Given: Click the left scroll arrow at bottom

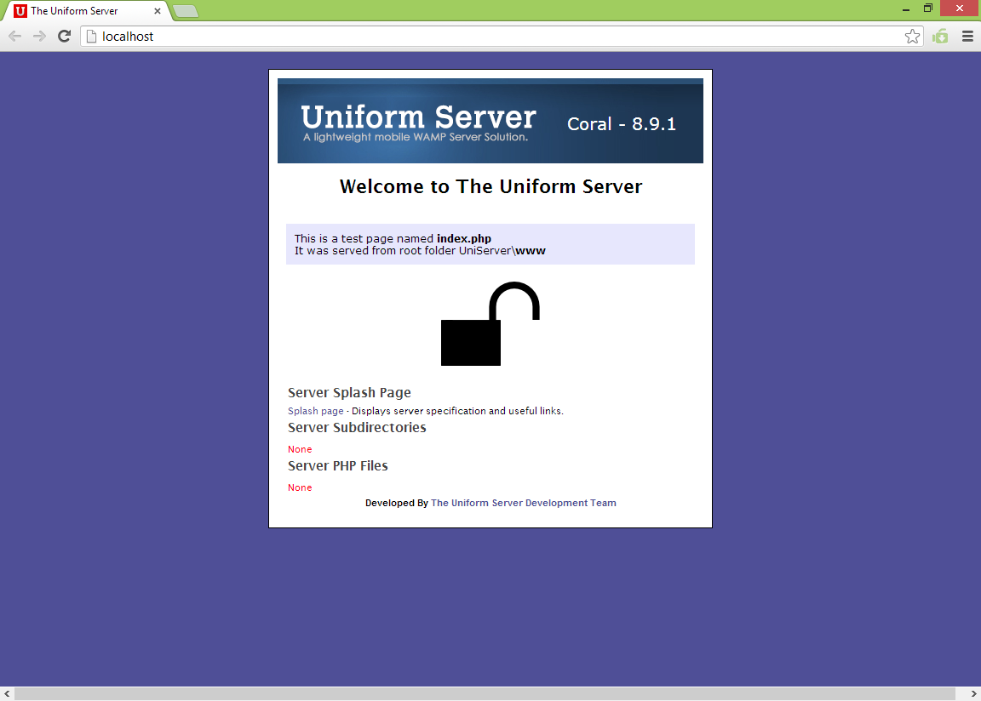Looking at the screenshot, I should click(7, 694).
